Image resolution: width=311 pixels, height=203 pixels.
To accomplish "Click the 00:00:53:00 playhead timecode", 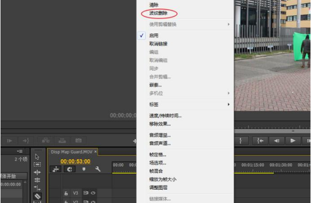I will [x=75, y=161].
